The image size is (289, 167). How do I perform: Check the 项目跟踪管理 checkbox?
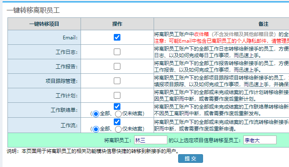coord(117,81)
